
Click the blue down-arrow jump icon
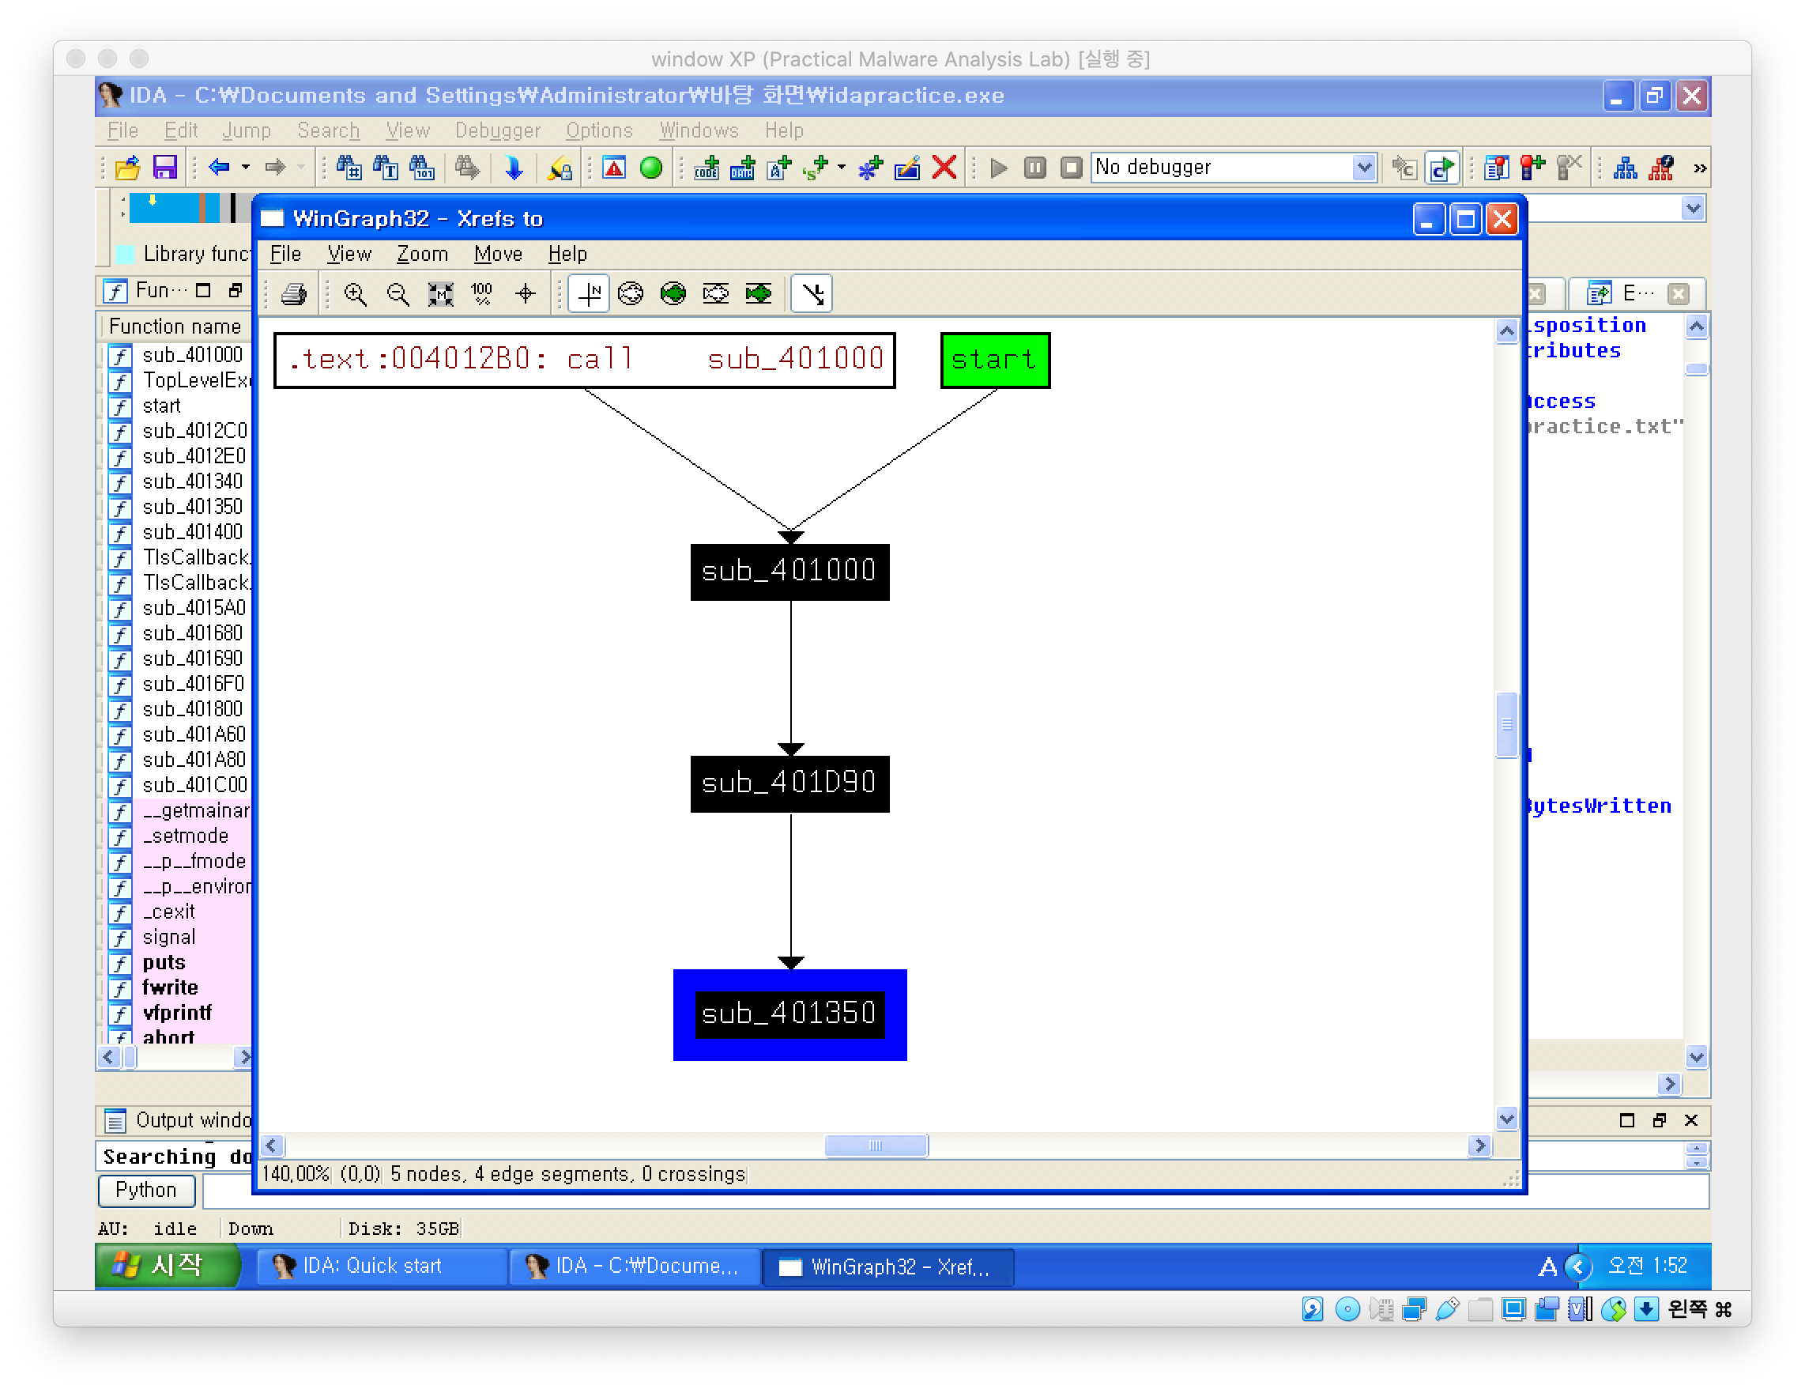[514, 168]
